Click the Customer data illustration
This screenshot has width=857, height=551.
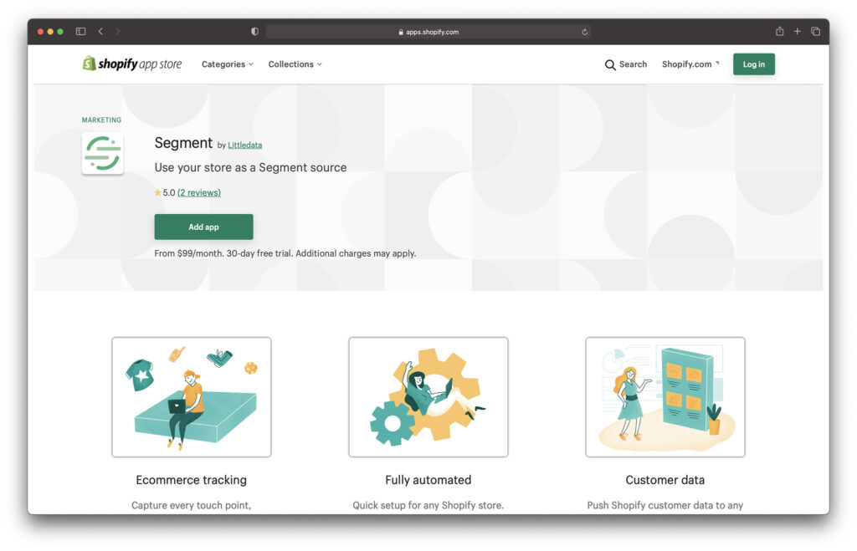(x=665, y=395)
